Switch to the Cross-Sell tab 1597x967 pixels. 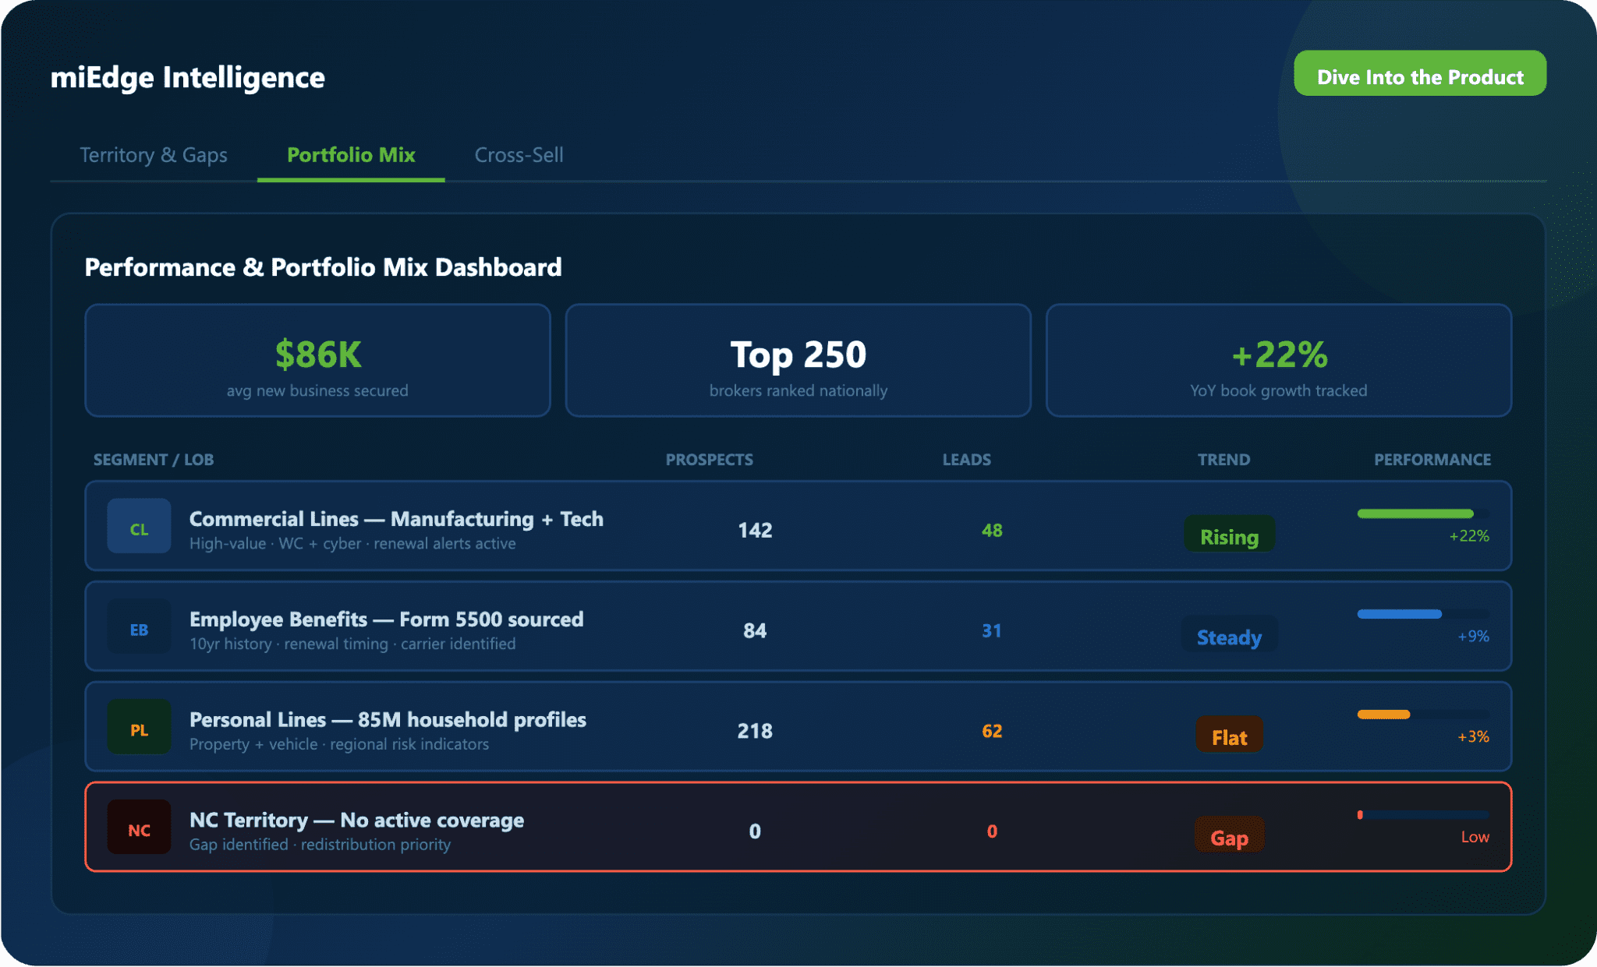pos(519,155)
